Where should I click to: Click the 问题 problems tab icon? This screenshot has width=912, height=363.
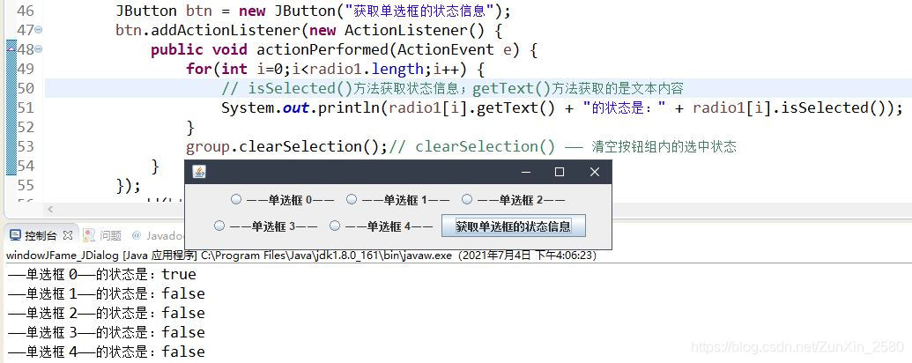pos(88,235)
